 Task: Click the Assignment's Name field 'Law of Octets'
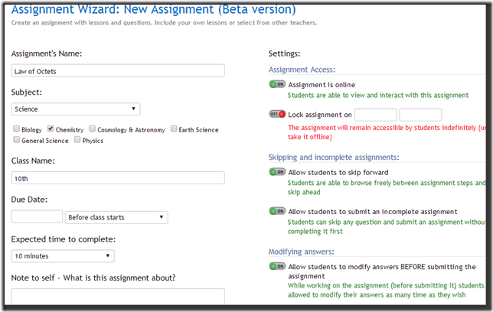pyautogui.click(x=118, y=70)
